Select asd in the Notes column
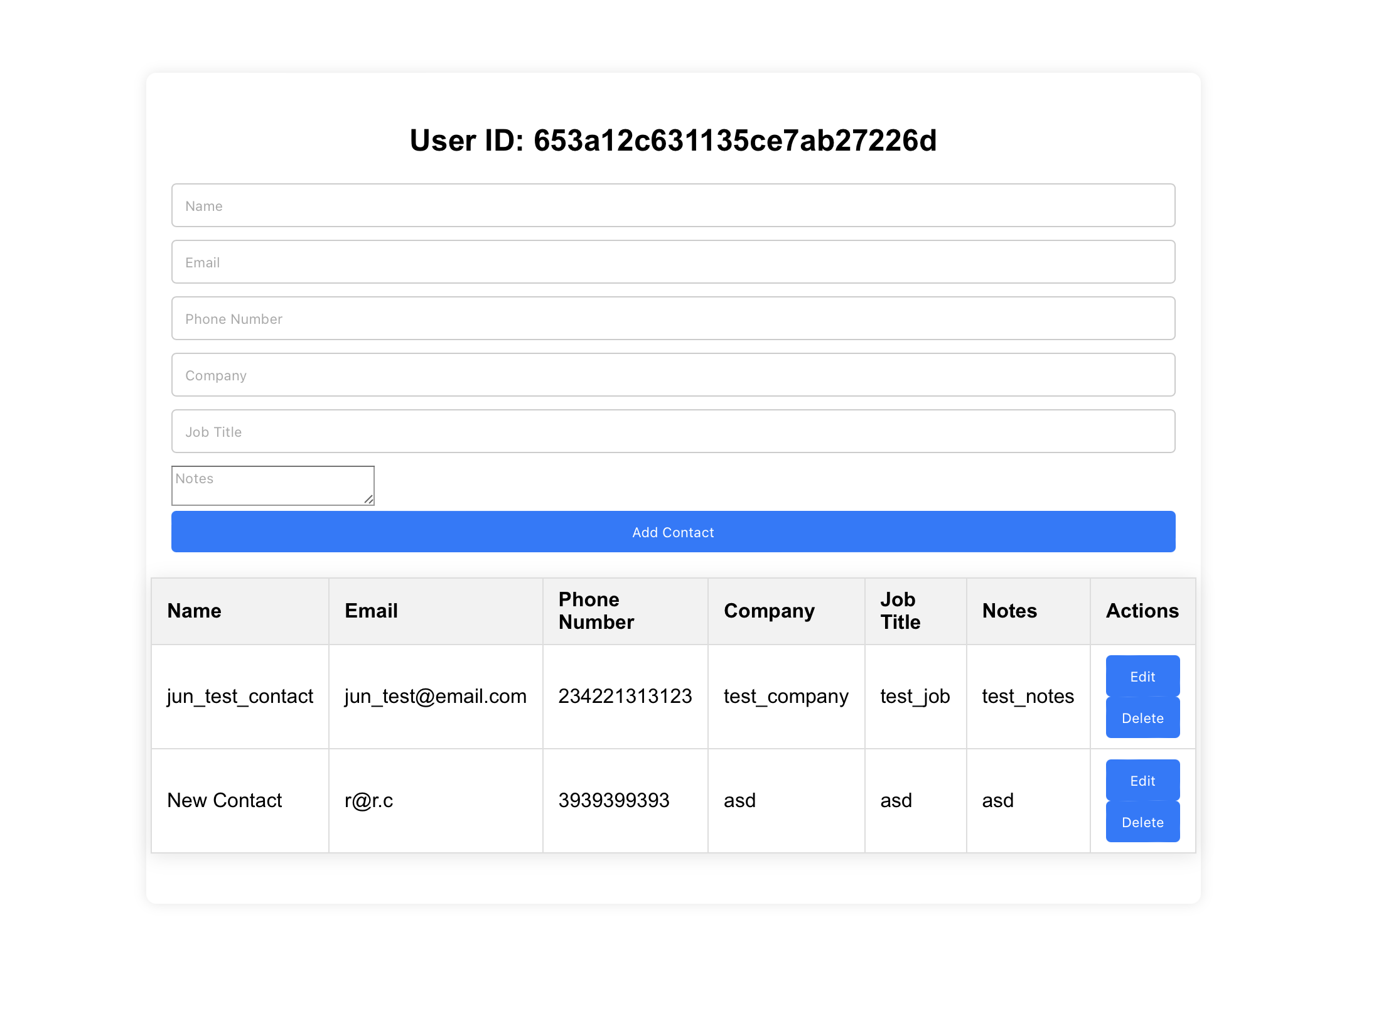This screenshot has width=1386, height=1028. click(1028, 800)
